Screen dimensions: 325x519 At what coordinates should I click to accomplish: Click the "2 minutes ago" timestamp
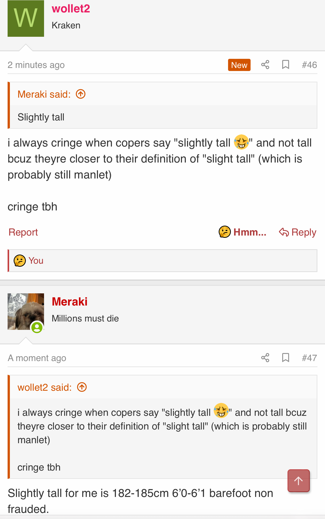(x=36, y=65)
